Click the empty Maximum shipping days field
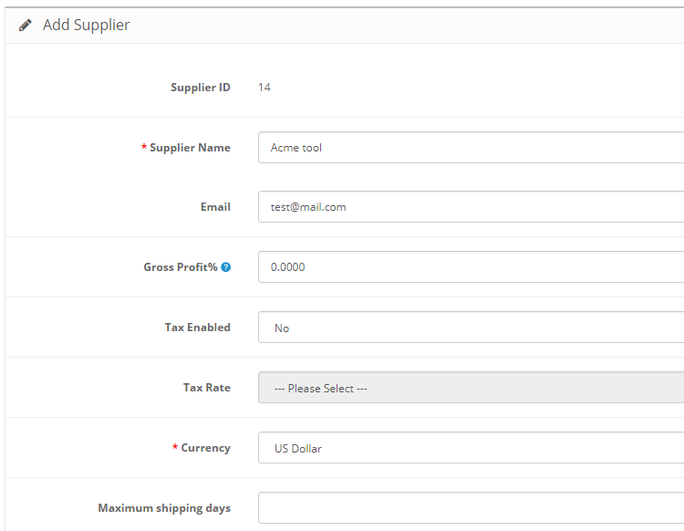 [x=471, y=507]
